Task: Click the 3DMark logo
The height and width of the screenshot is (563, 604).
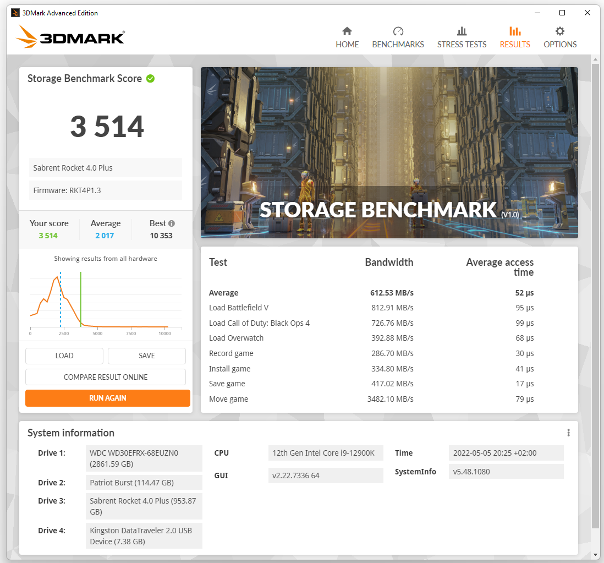Action: [70, 37]
